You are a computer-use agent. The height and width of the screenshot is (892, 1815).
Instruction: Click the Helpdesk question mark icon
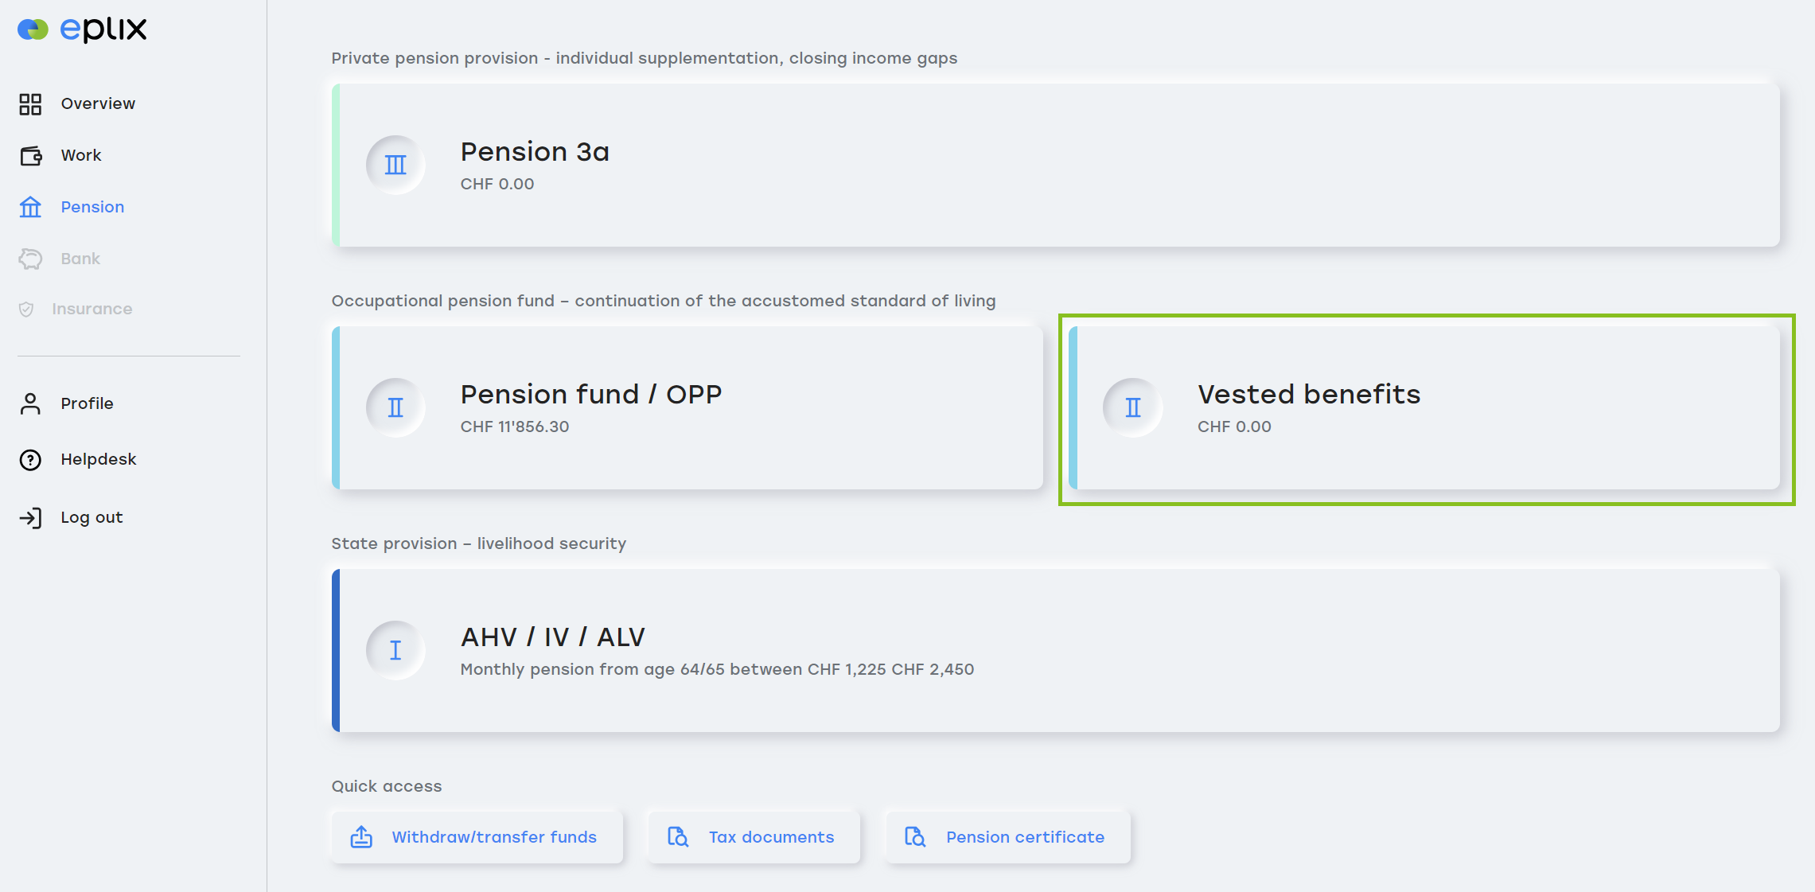click(30, 460)
